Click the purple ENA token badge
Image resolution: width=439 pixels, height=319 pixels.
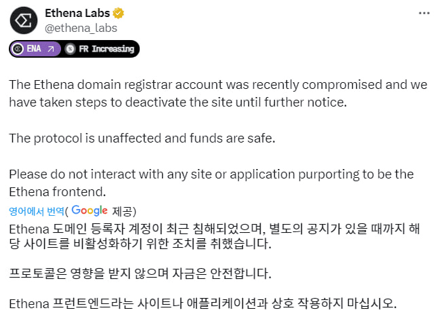[x=35, y=49]
